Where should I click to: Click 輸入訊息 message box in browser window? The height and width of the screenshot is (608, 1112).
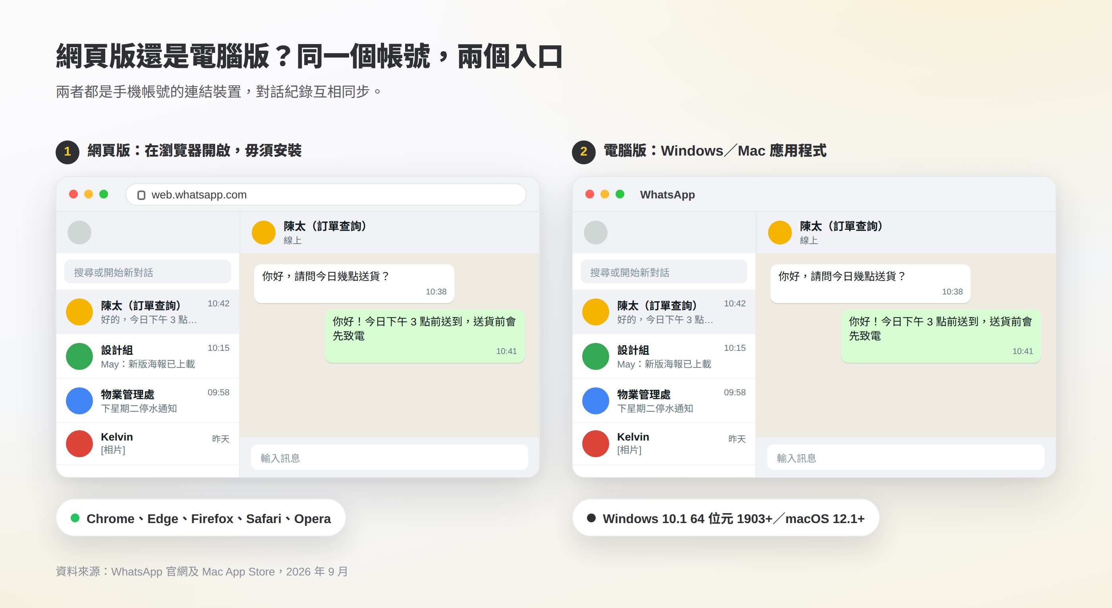tap(389, 458)
